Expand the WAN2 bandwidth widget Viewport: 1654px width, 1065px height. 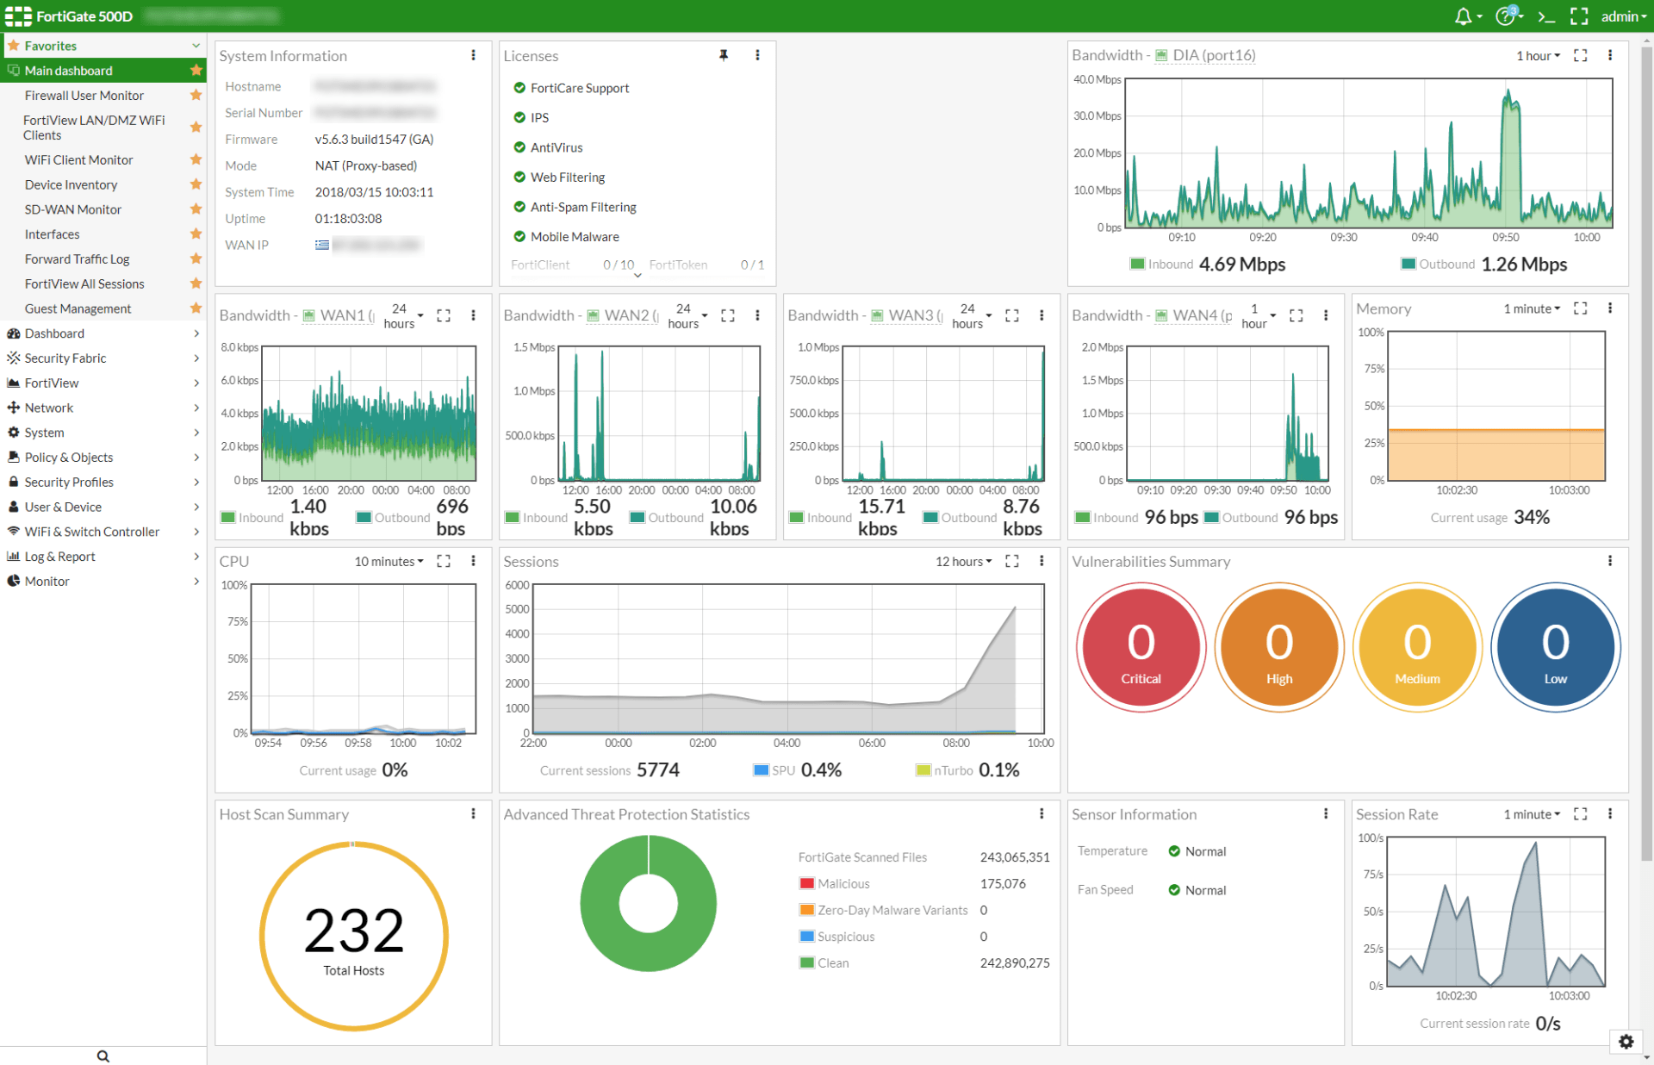pos(728,315)
